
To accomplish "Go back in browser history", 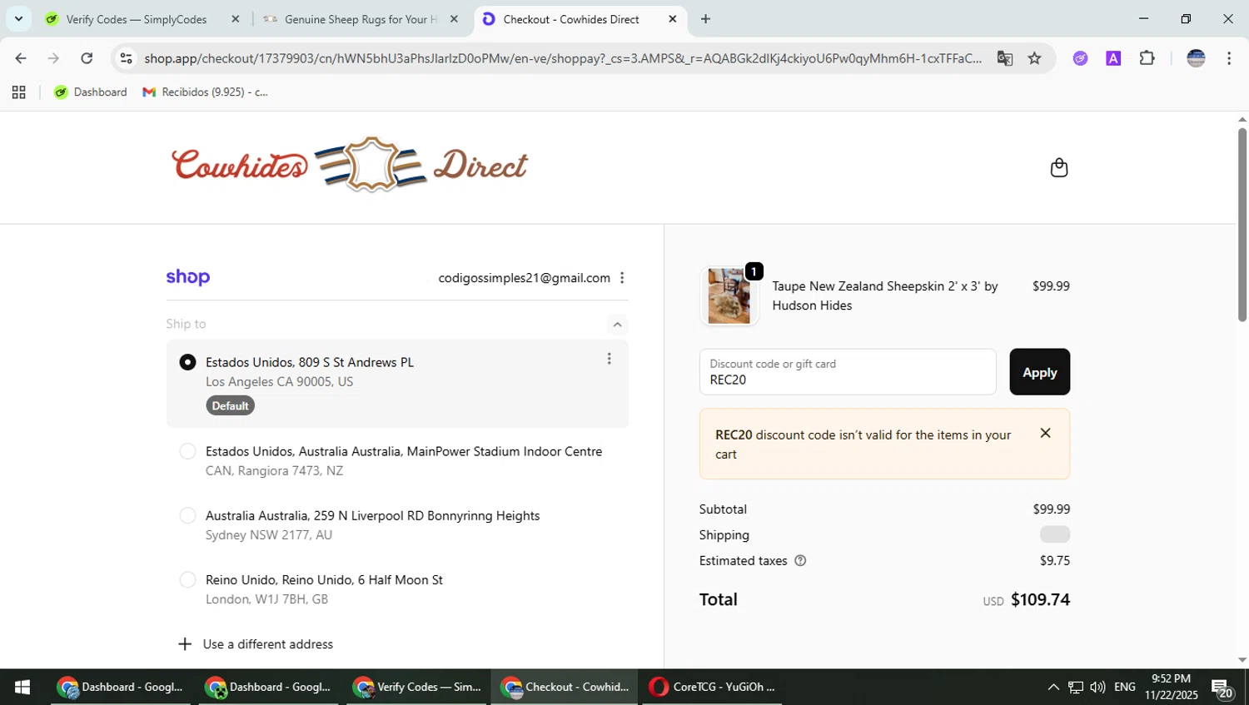I will pos(21,58).
